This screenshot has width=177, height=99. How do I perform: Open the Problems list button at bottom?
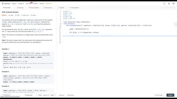6,95
